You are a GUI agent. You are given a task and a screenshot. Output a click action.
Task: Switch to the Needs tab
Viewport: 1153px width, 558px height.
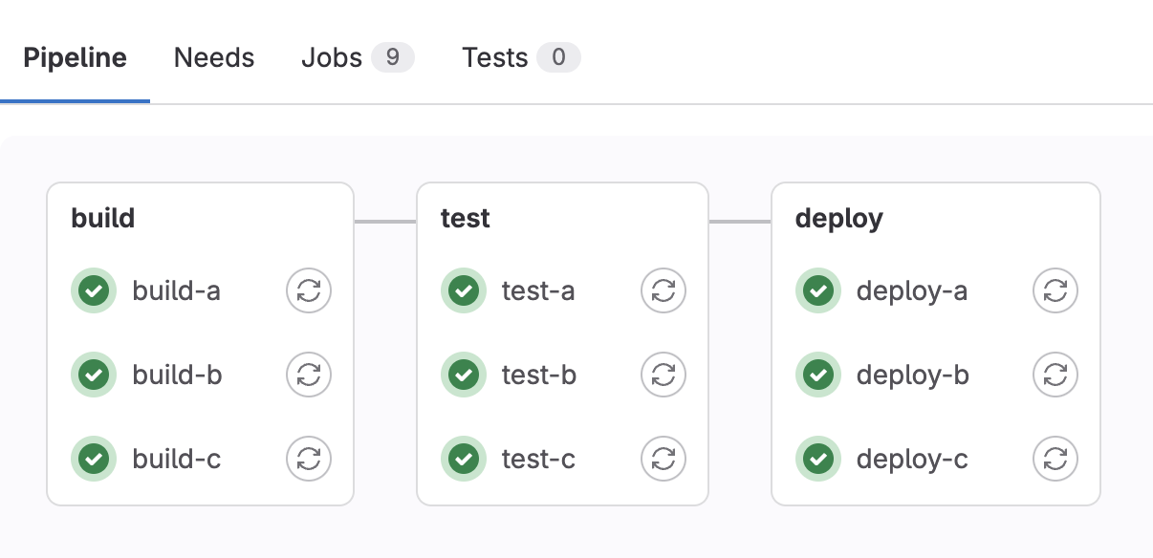(x=213, y=57)
